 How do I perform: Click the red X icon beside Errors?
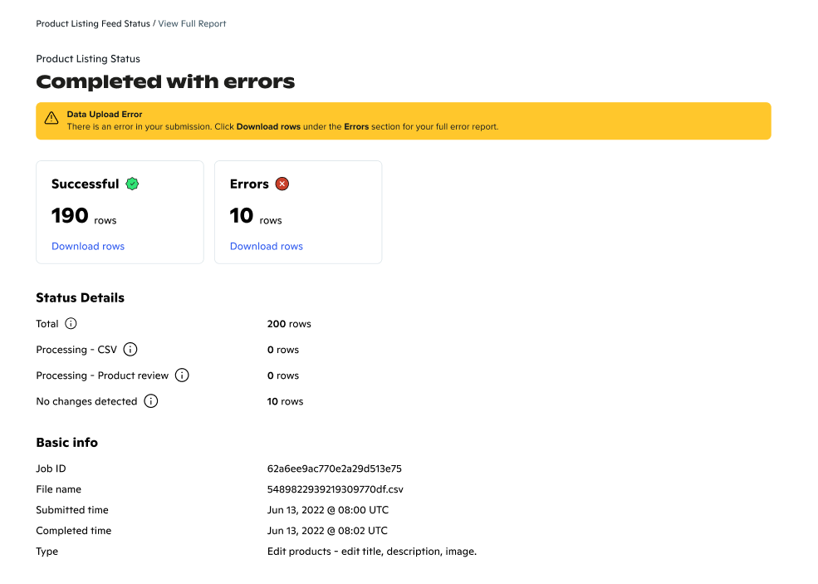tap(282, 184)
